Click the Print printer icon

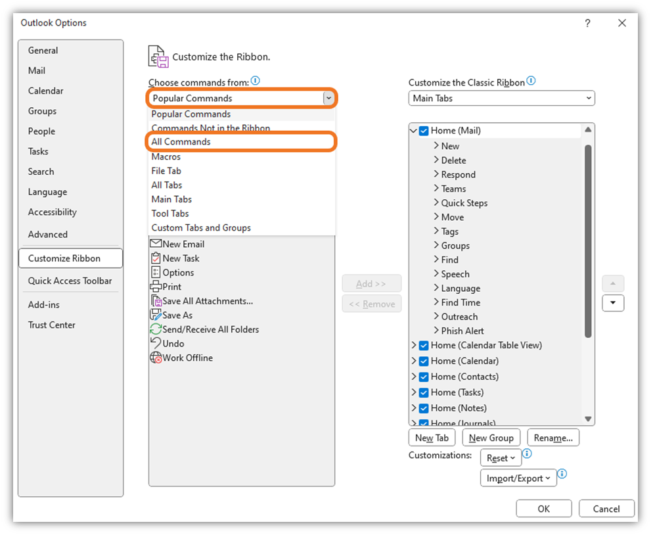(156, 286)
